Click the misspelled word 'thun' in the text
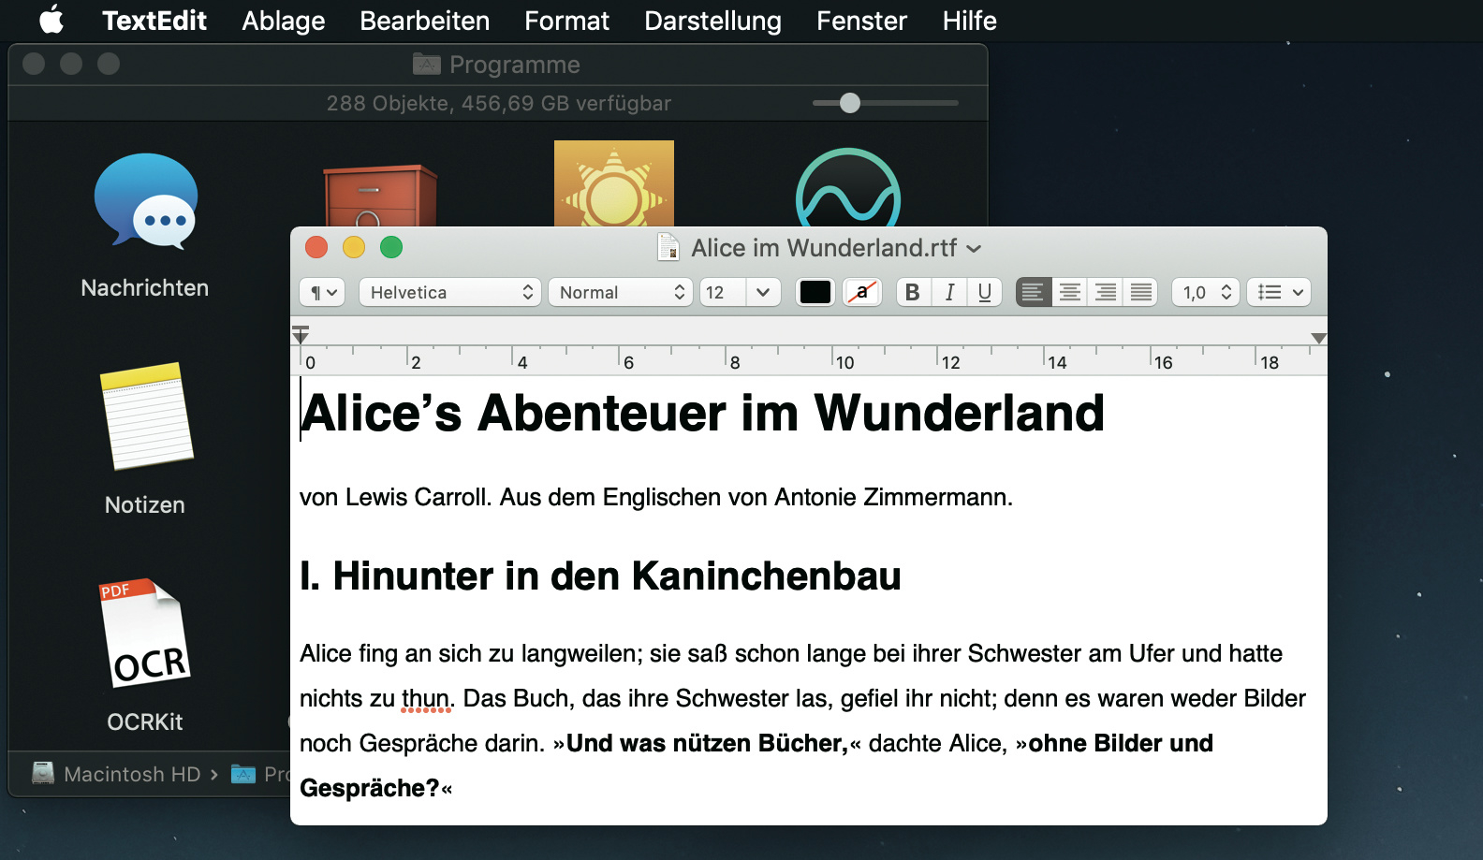The width and height of the screenshot is (1483, 860). tap(426, 699)
